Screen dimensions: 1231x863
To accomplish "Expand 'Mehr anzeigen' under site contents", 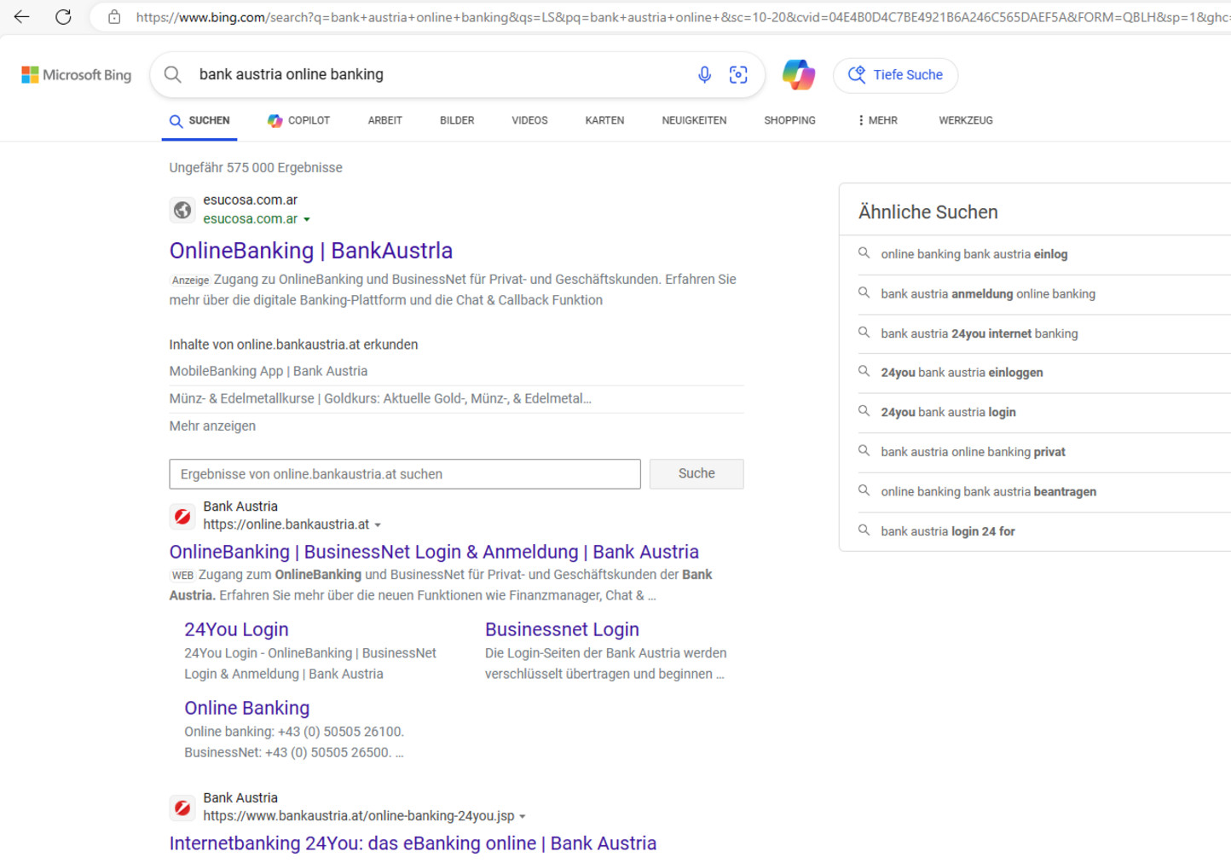I will (212, 426).
